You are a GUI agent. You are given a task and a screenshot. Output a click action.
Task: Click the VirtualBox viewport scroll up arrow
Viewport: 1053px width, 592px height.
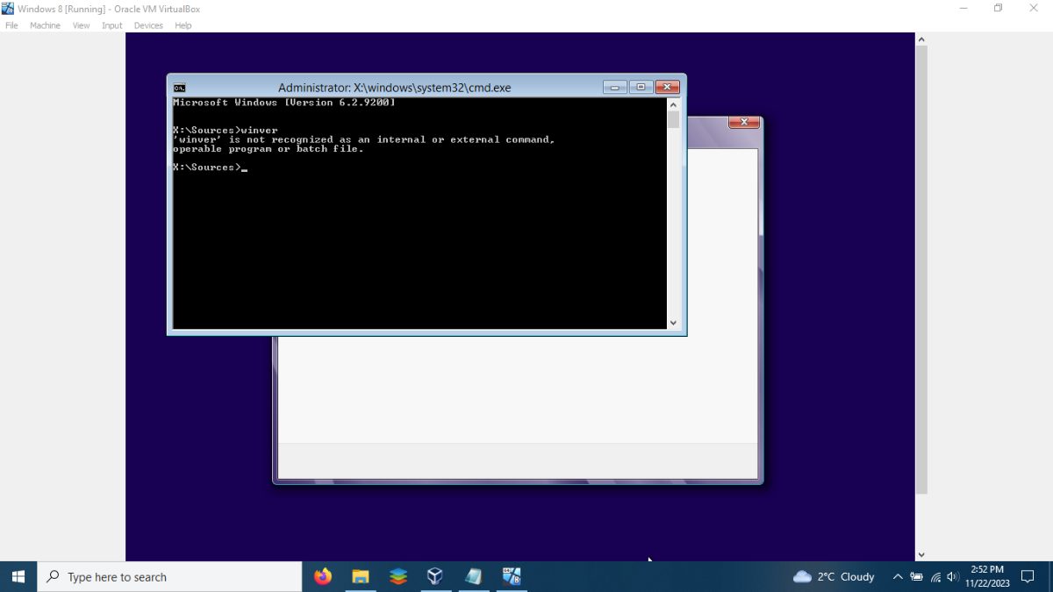[x=921, y=39]
